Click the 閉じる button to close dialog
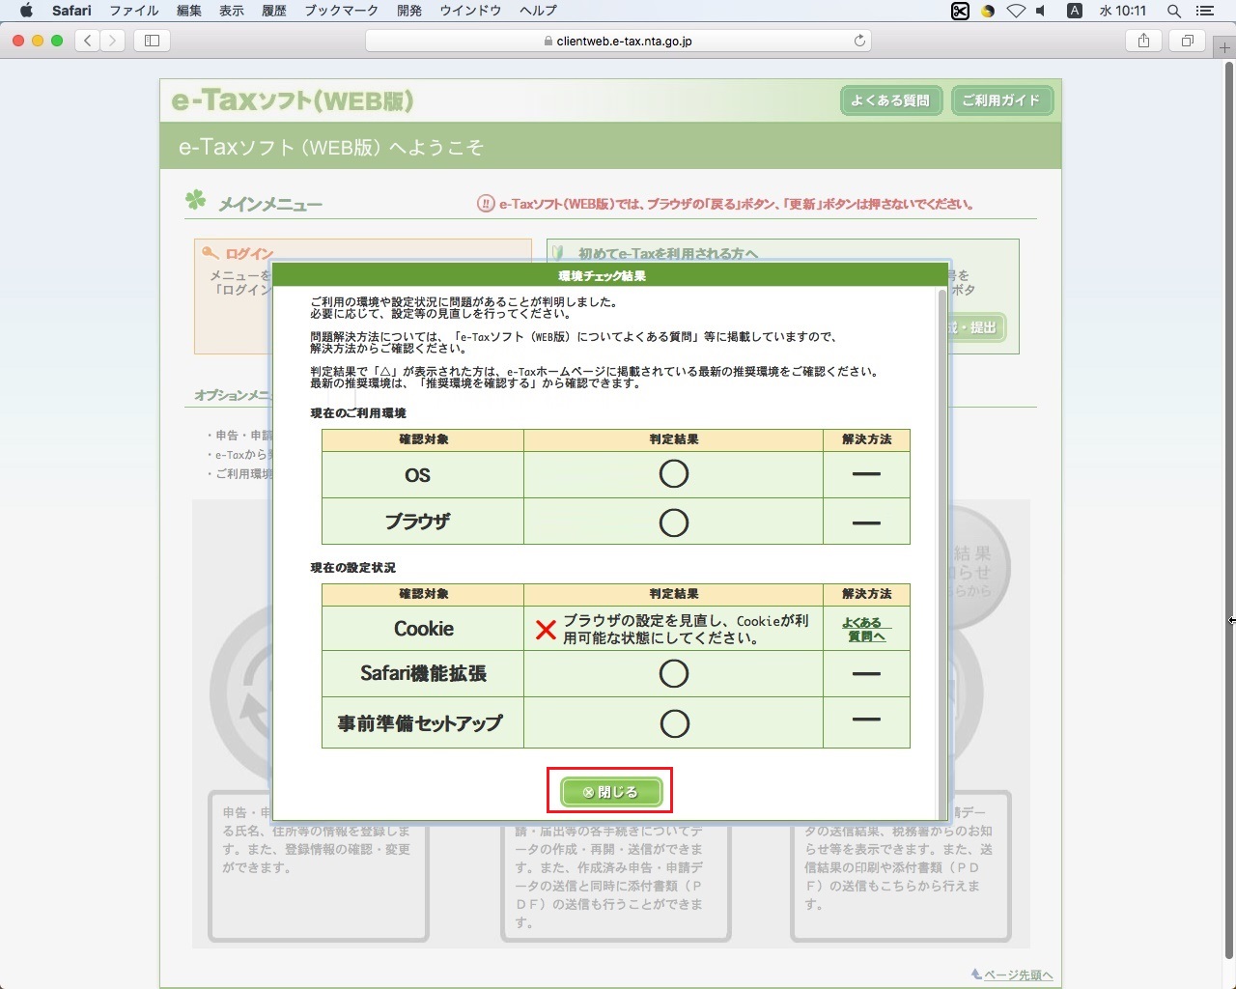The image size is (1236, 989). click(609, 791)
